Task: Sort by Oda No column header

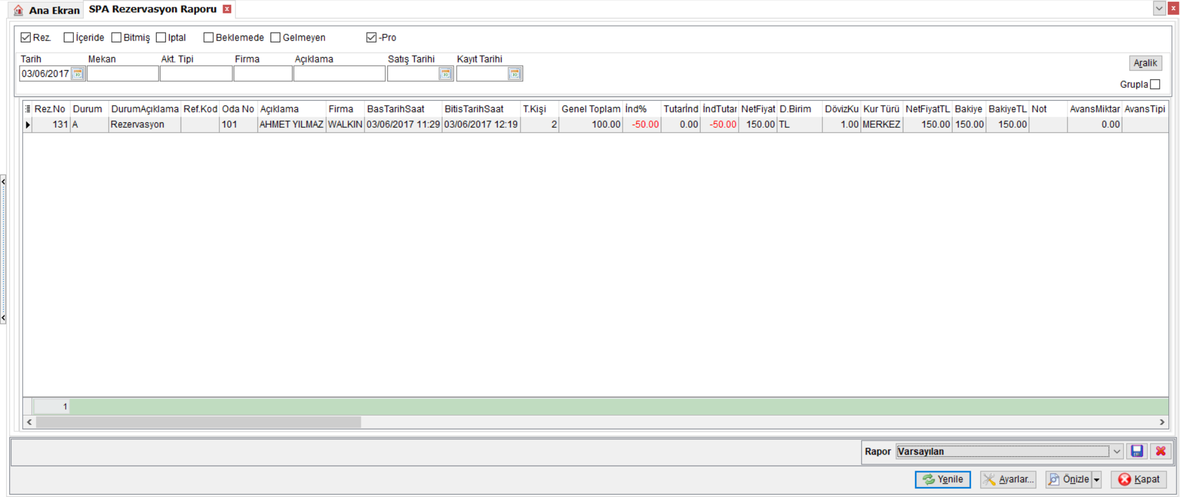Action: point(238,109)
